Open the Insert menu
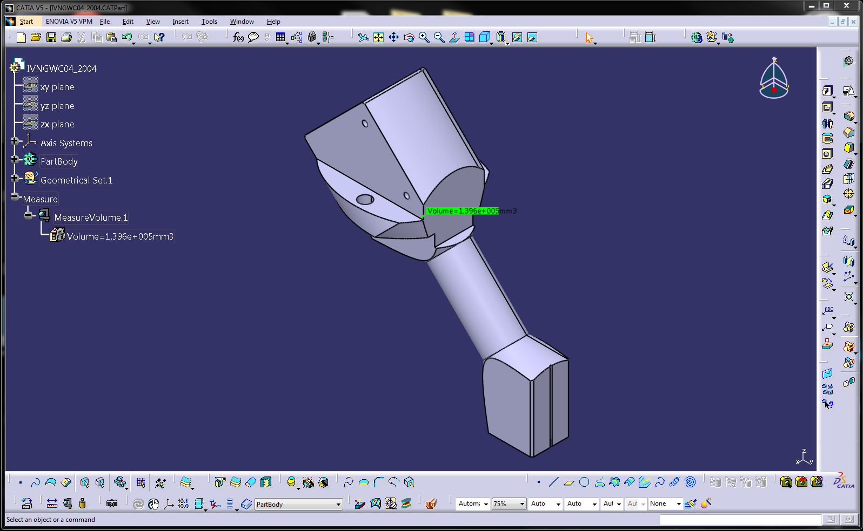The width and height of the screenshot is (863, 531). 180,22
